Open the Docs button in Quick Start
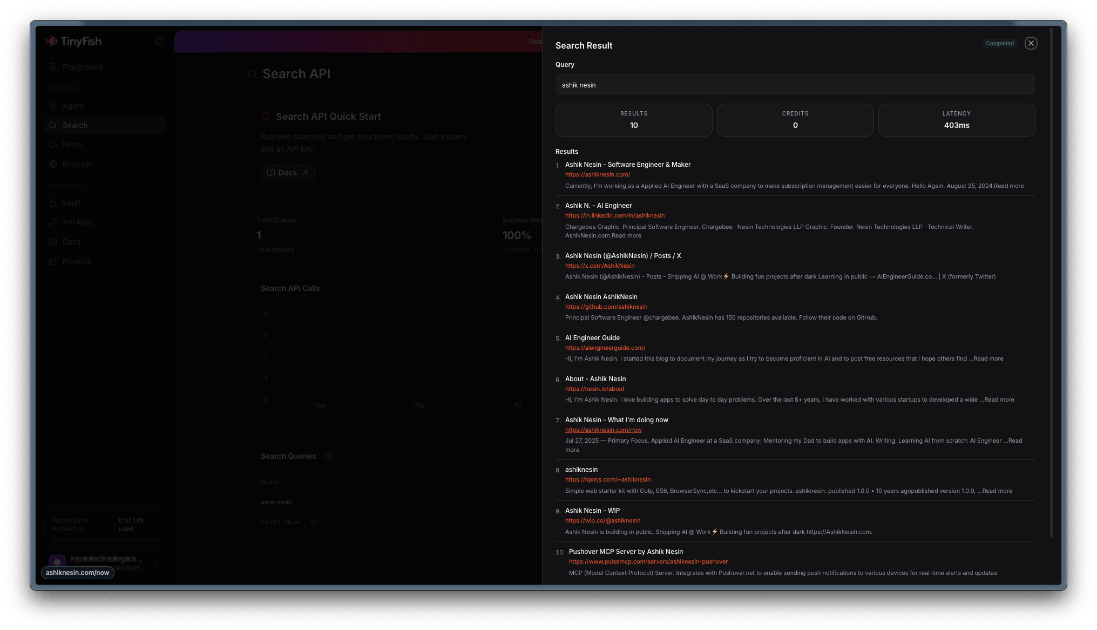 coord(287,173)
